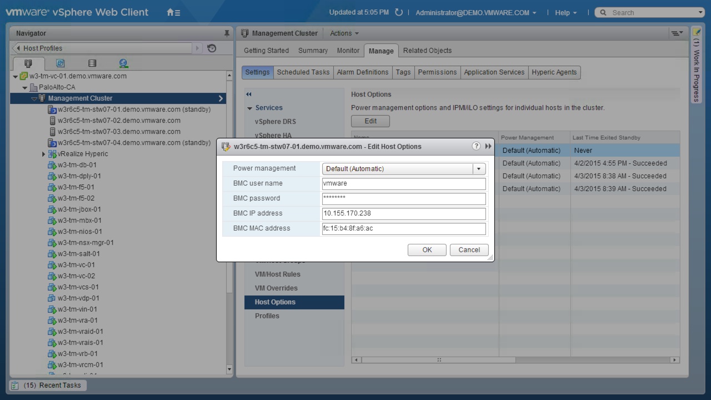Viewport: 711px width, 400px height.
Task: Click the horizontal scrollbar of hosts table
Action: coord(439,360)
